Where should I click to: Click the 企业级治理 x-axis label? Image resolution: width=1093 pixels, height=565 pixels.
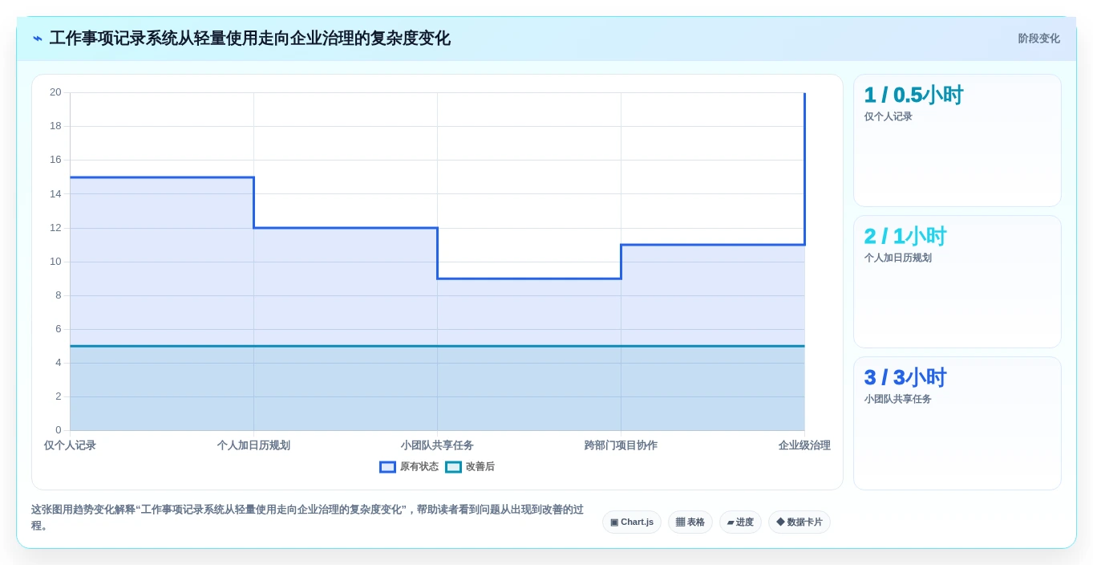pyautogui.click(x=804, y=445)
